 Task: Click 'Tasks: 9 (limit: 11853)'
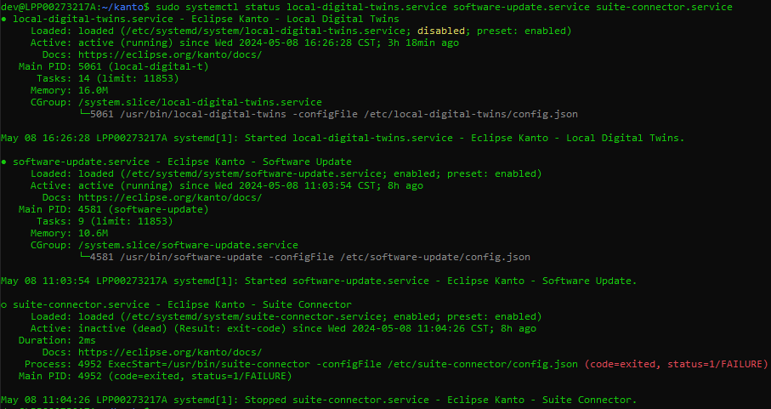[105, 221]
